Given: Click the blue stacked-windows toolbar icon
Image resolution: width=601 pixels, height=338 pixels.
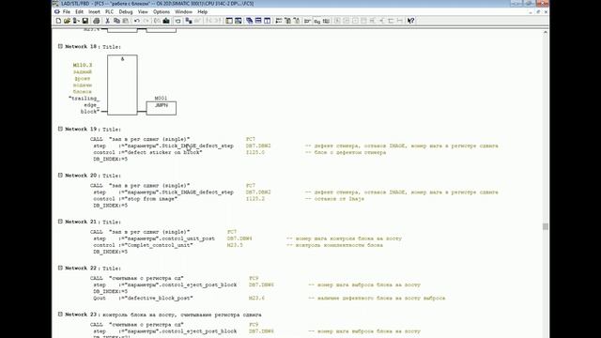Looking at the screenshot, I should (x=250, y=21).
